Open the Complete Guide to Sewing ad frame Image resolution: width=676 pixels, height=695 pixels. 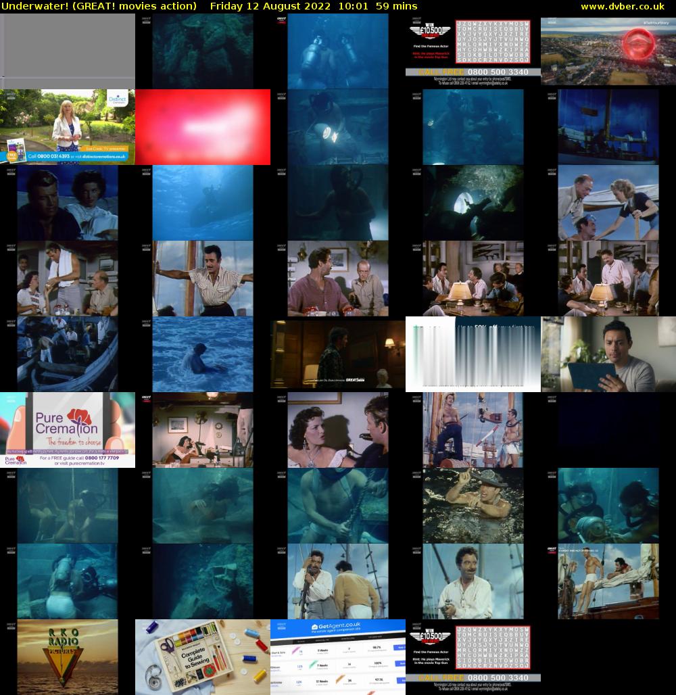point(203,657)
